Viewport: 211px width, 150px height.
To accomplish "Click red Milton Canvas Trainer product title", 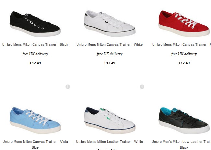I will [182, 44].
